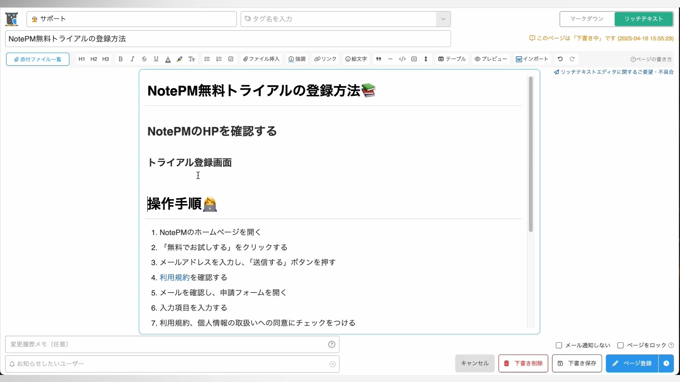Screen dimensions: 680x382
Task: Click the タグ名を入力 tag input field
Action: (x=338, y=19)
